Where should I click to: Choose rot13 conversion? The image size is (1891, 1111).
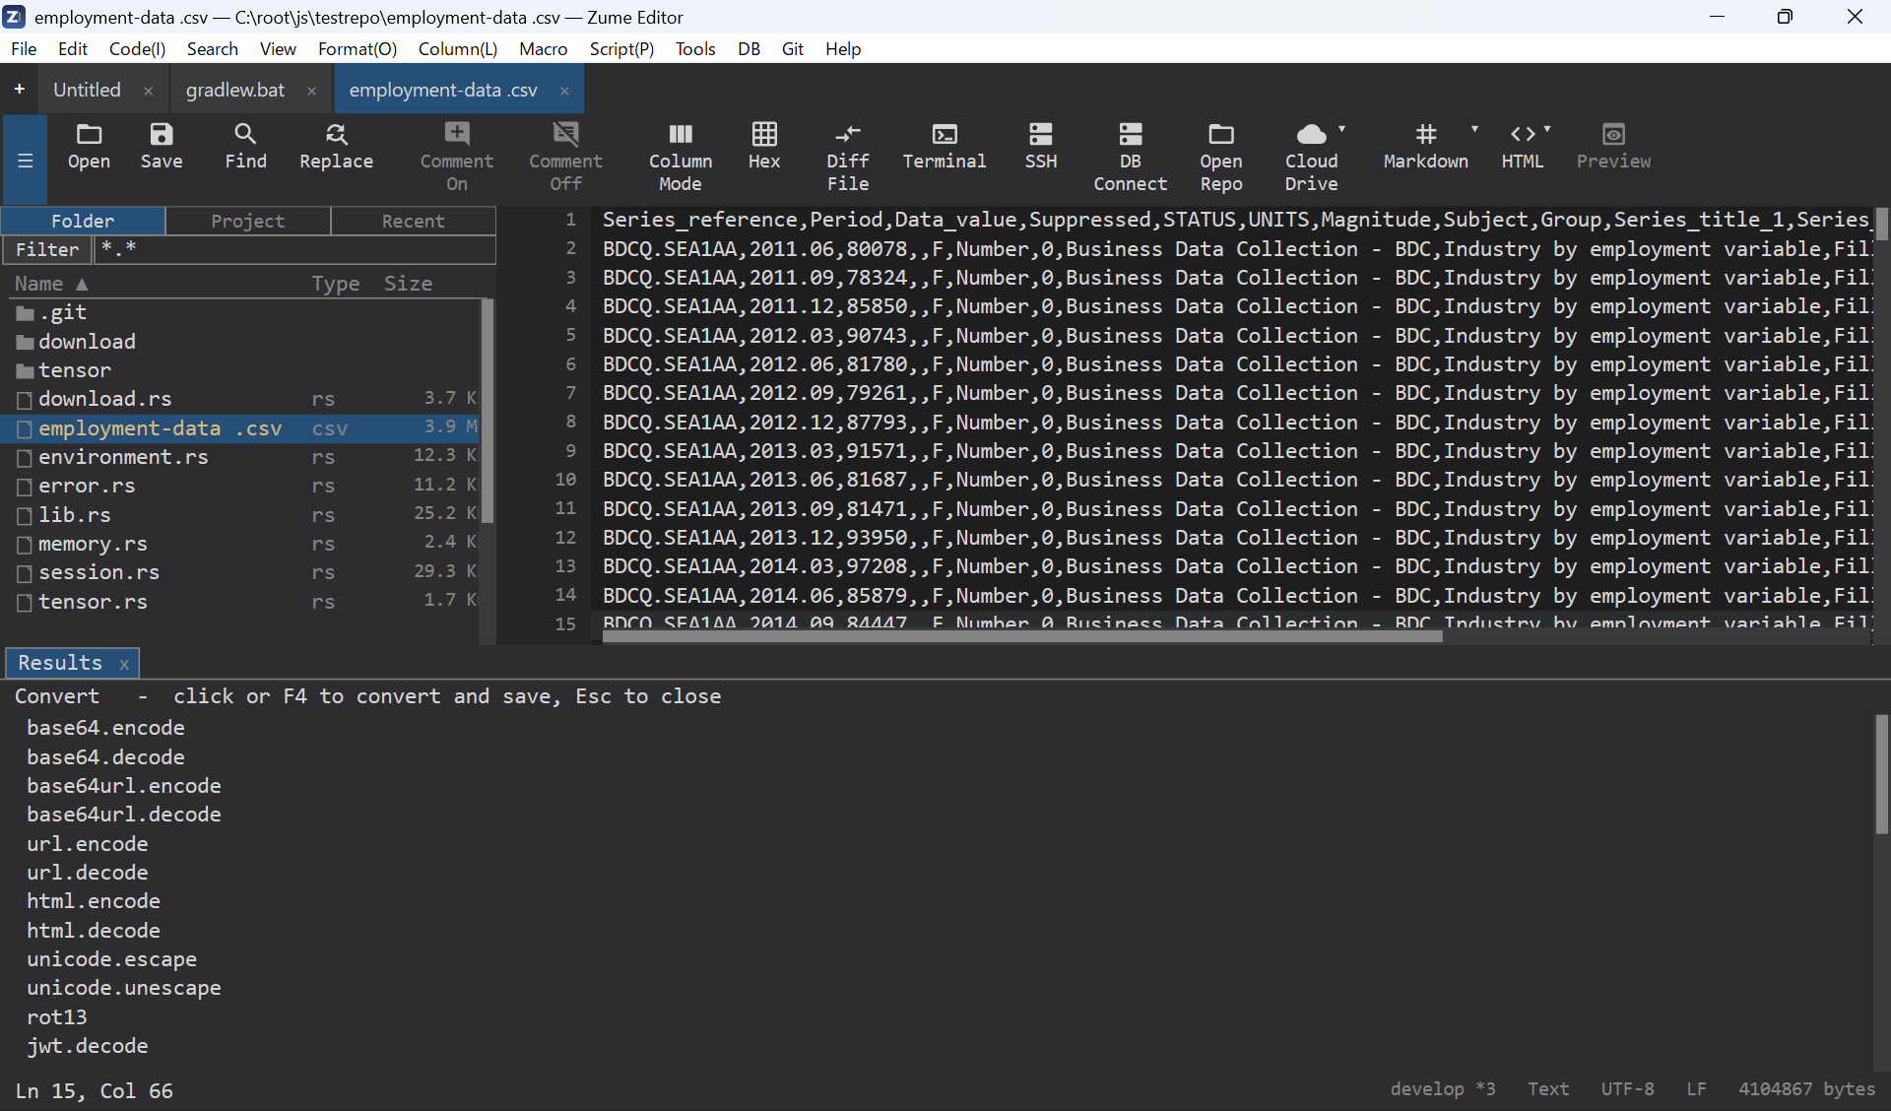pyautogui.click(x=57, y=1017)
